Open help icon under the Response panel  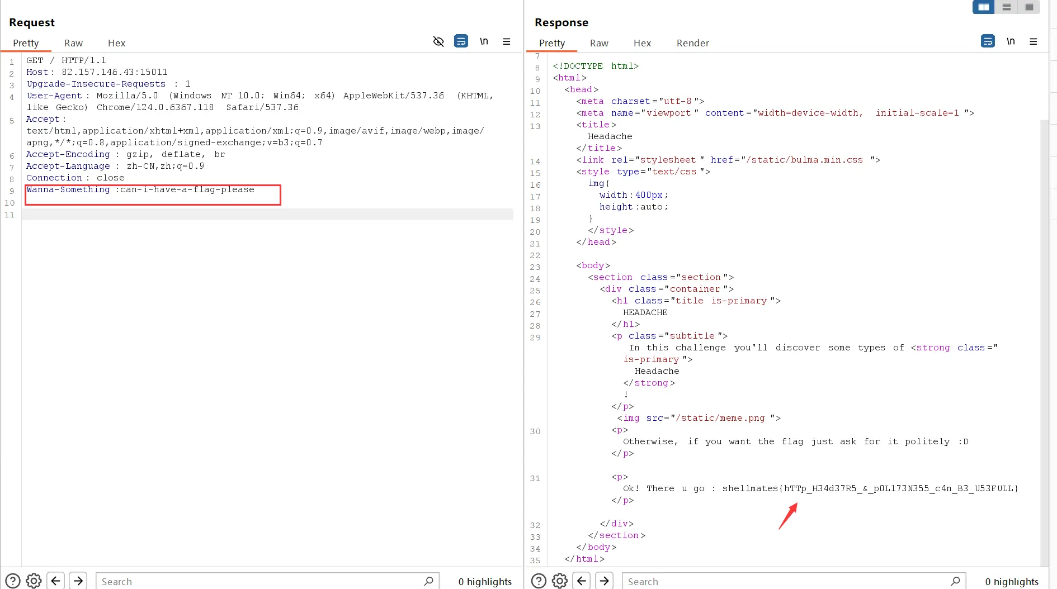tap(539, 581)
